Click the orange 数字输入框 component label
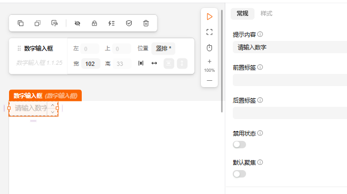 45,96
